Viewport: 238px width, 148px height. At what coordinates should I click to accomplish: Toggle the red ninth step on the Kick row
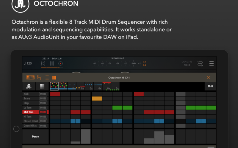click(139, 94)
